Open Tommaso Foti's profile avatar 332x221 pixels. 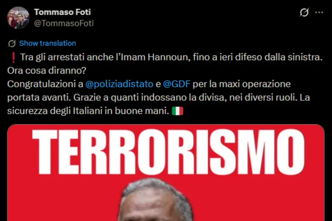18,17
